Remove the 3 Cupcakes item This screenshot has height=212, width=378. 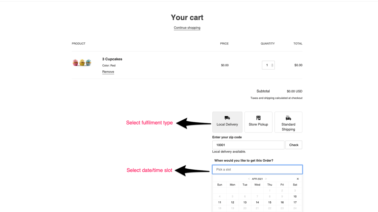(108, 72)
